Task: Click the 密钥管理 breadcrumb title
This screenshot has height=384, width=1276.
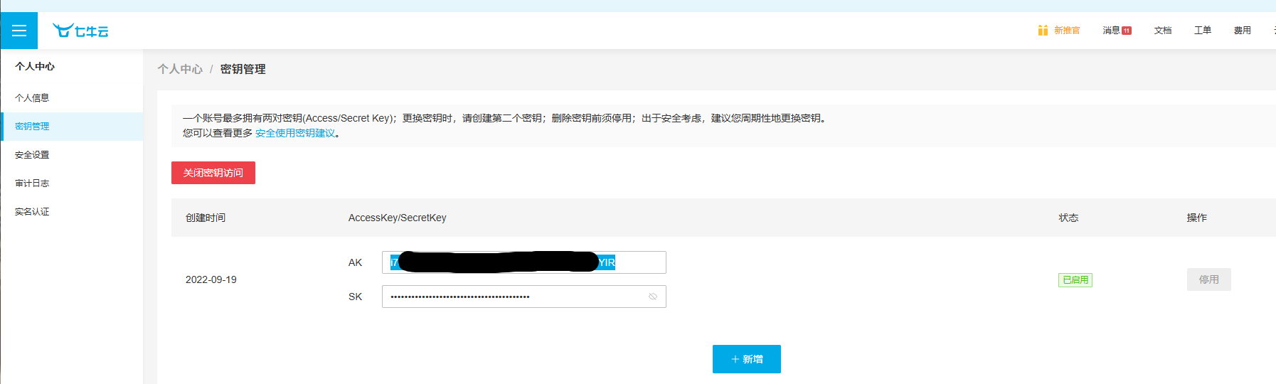Action: (243, 69)
